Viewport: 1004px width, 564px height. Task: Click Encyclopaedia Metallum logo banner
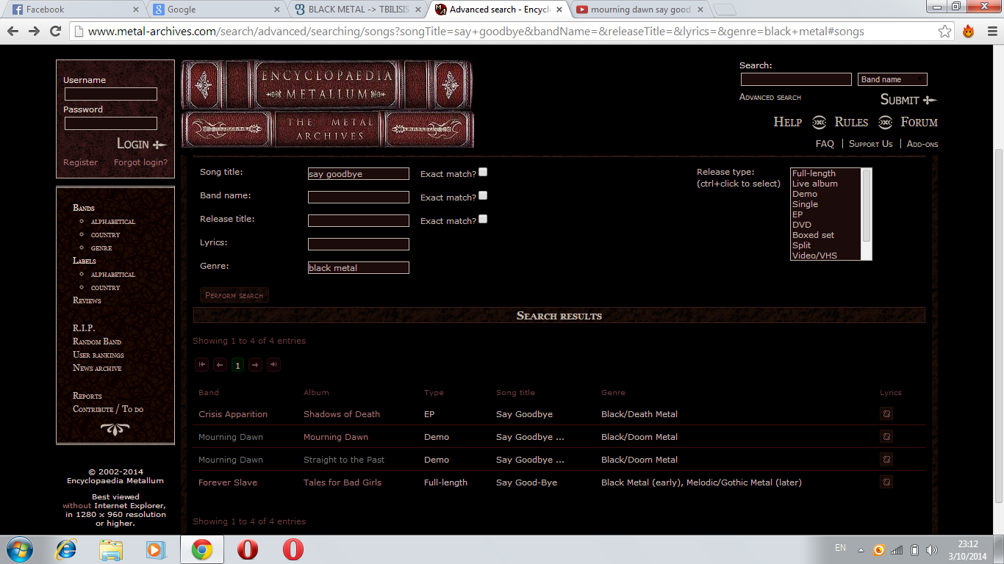(328, 104)
